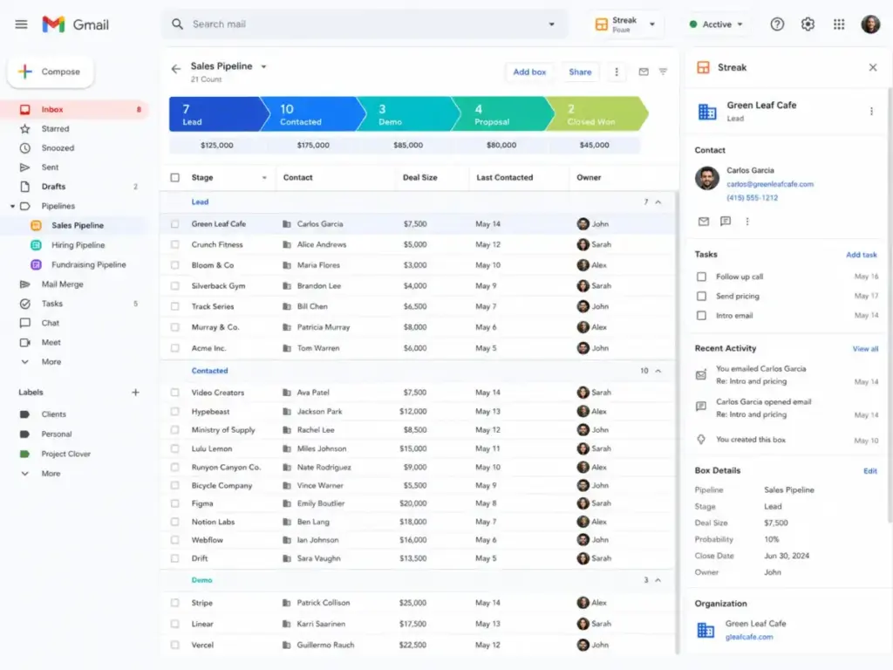Viewport: 893px width, 670px height.
Task: Click contact icon beside Carlos Garcia row
Action: click(286, 224)
